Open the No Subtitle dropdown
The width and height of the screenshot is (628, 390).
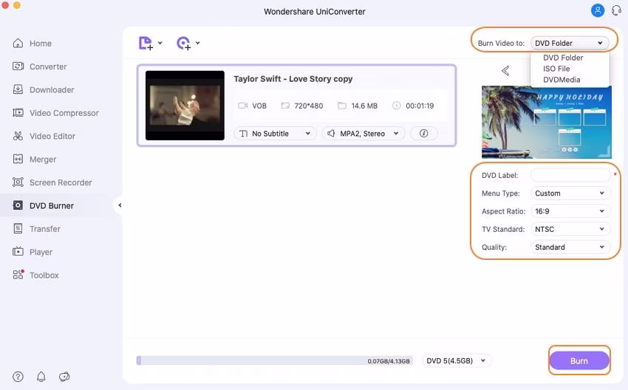pyautogui.click(x=275, y=134)
